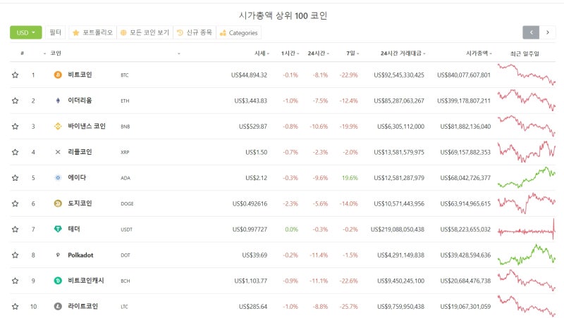The width and height of the screenshot is (564, 318).
Task: Click the Ripple XRP logo icon
Action: coord(58,152)
